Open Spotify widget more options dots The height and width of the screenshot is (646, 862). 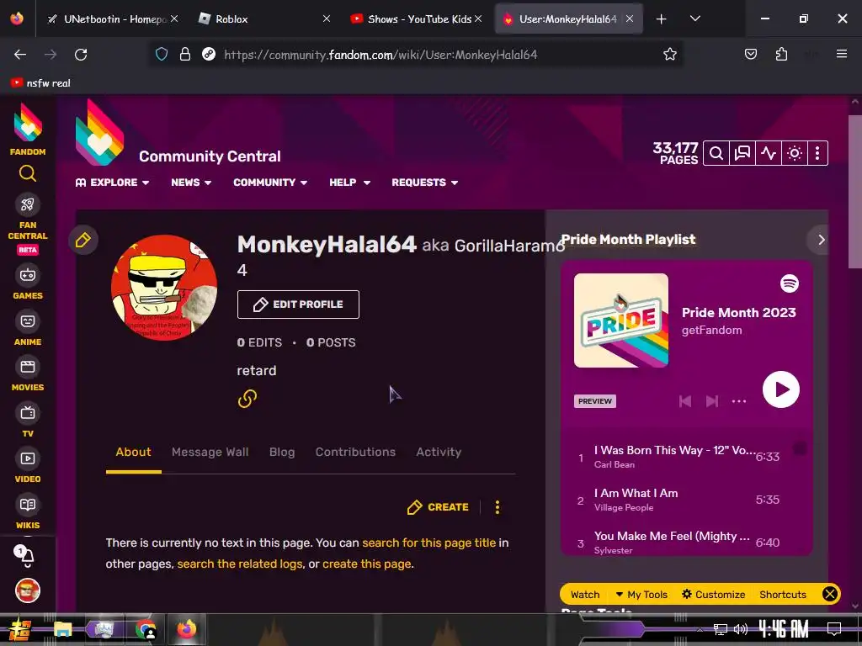point(739,401)
